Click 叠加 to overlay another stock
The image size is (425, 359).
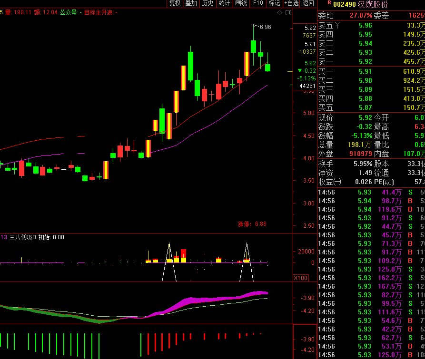click(x=191, y=3)
